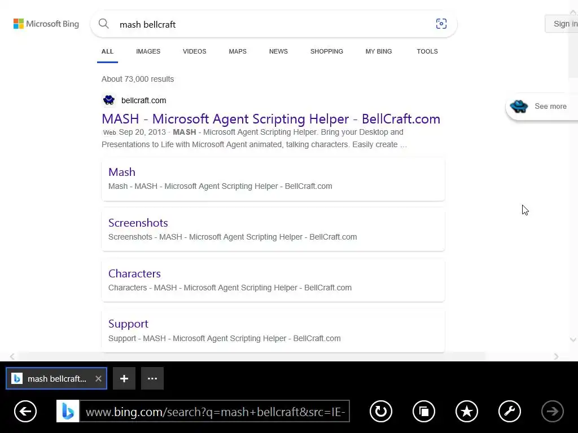Go back with the browser back arrow

point(25,411)
